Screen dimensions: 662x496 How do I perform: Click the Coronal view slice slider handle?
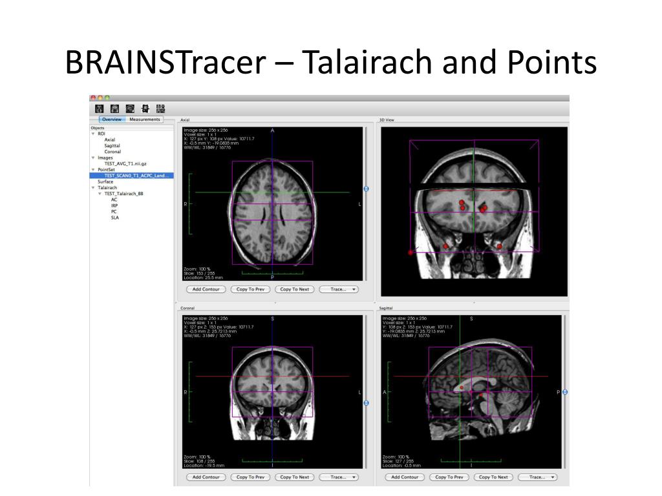coord(366,403)
